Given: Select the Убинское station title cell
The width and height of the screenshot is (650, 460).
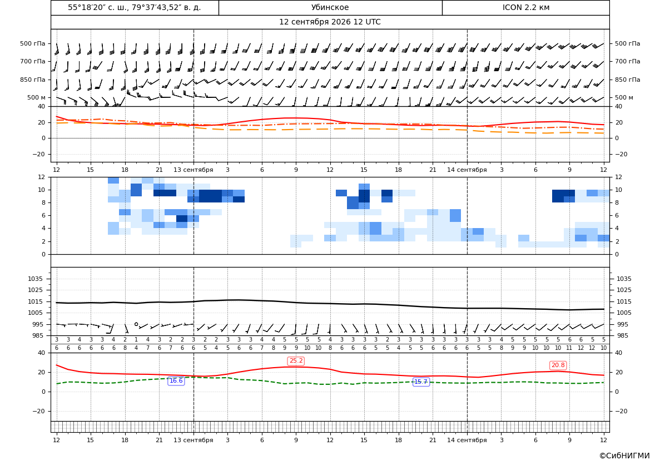Looking at the screenshot, I should click(x=330, y=7).
